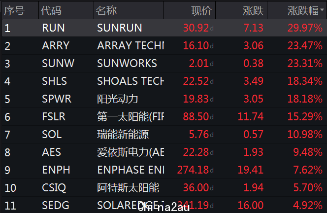Image resolution: width=327 pixels, height=213 pixels.
Task: Click change 1.93 in AES row
Action: pos(254,152)
